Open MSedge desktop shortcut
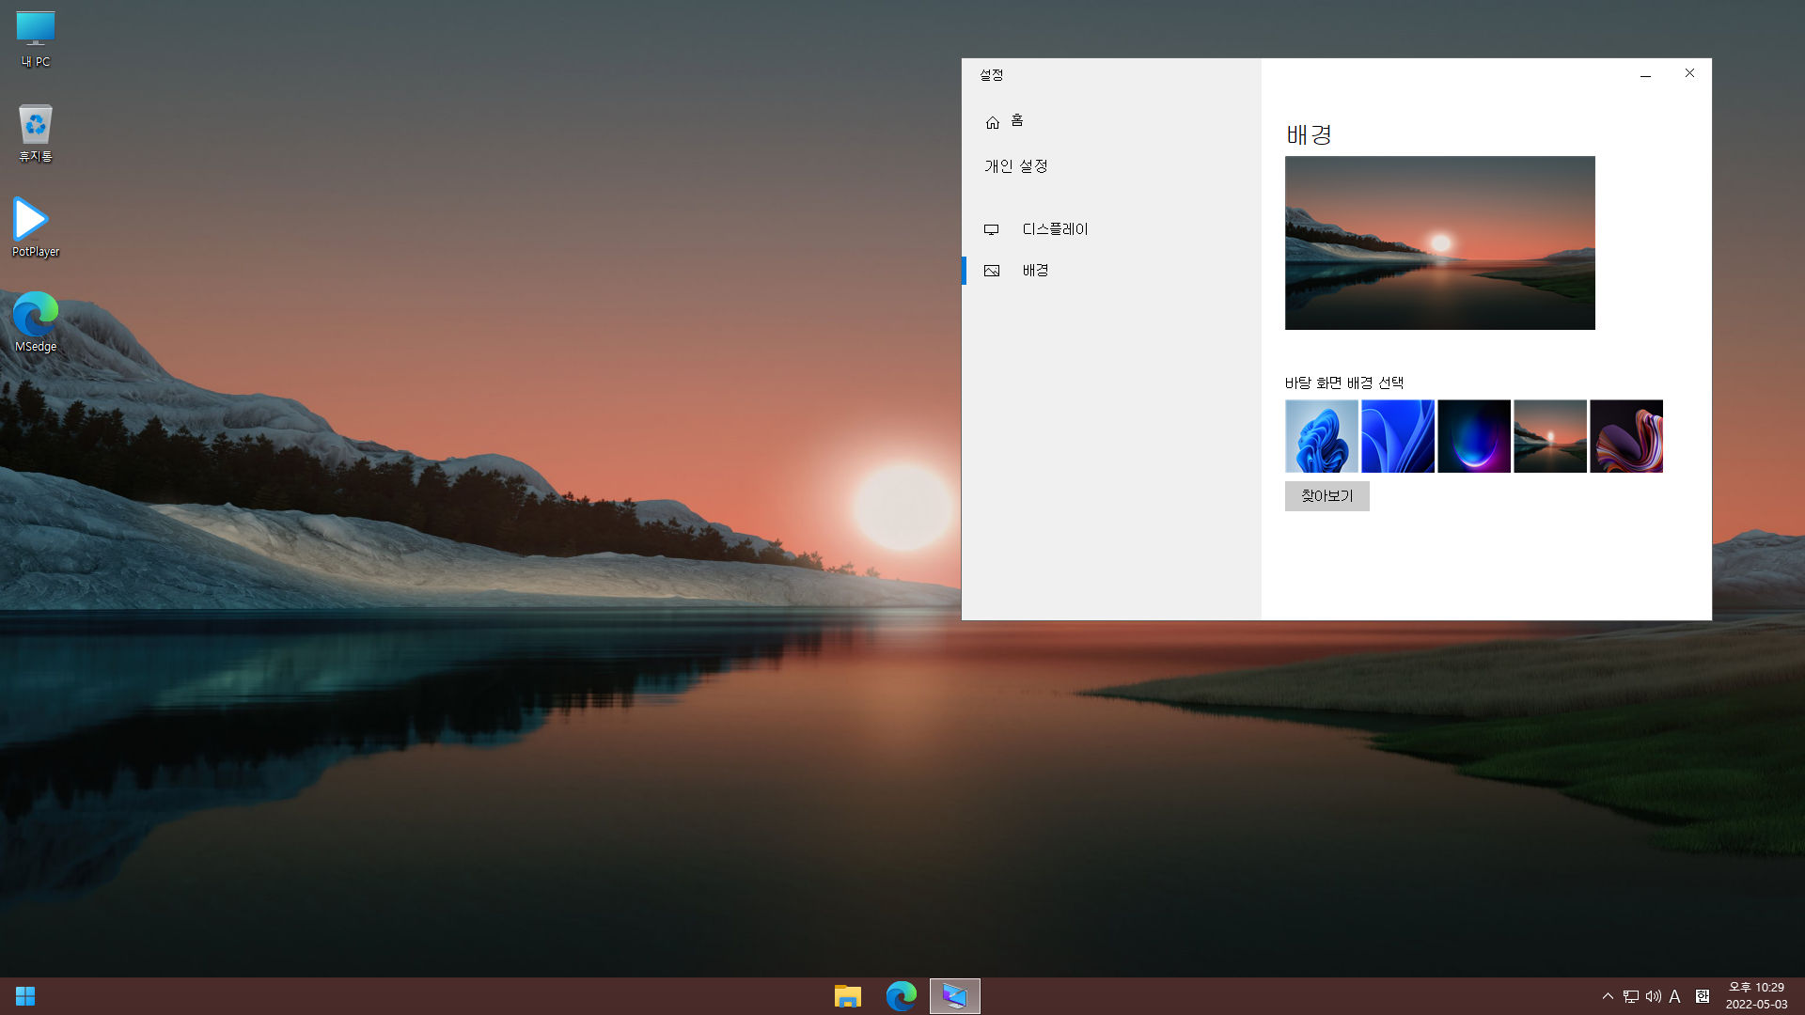Viewport: 1805px width, 1015px height. pos(36,321)
